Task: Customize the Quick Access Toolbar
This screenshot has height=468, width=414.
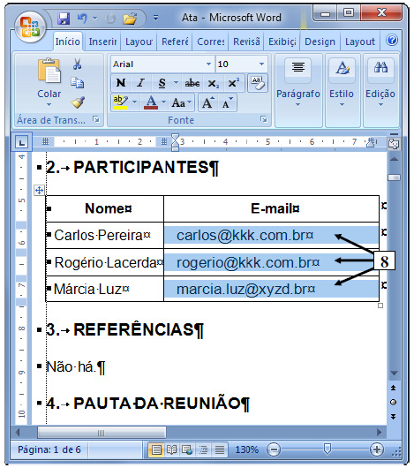Action: [x=155, y=19]
